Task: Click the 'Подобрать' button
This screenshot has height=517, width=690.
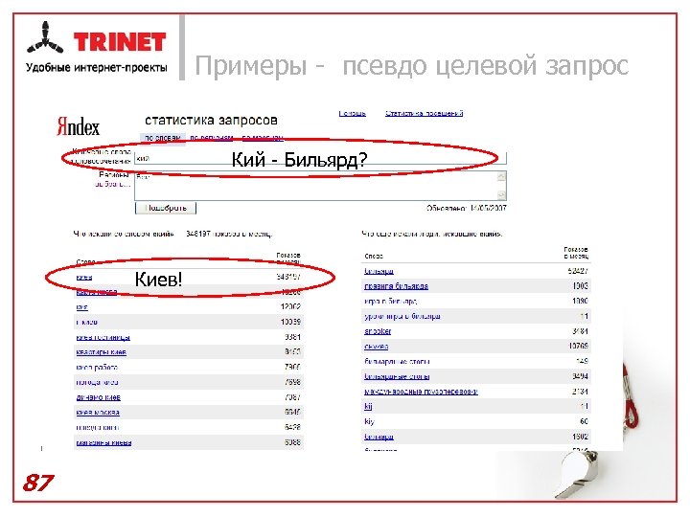Action: coord(166,208)
